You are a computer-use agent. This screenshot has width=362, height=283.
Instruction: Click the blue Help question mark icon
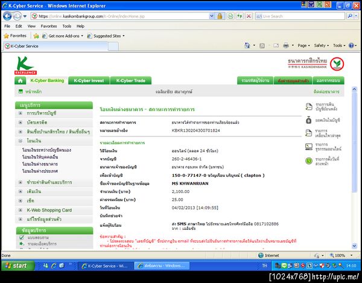point(351,45)
